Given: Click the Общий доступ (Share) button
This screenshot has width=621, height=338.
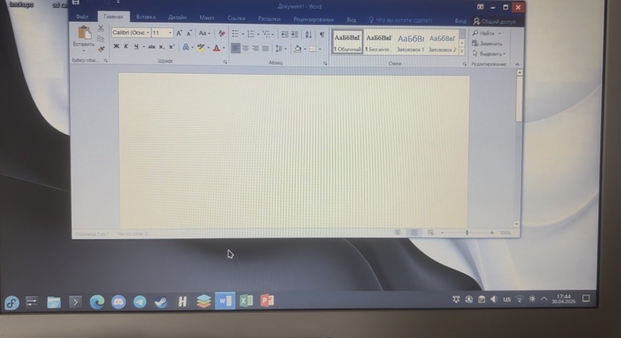Looking at the screenshot, I should coord(494,22).
